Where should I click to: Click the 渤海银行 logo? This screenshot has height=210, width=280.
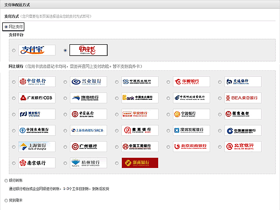point(88,98)
